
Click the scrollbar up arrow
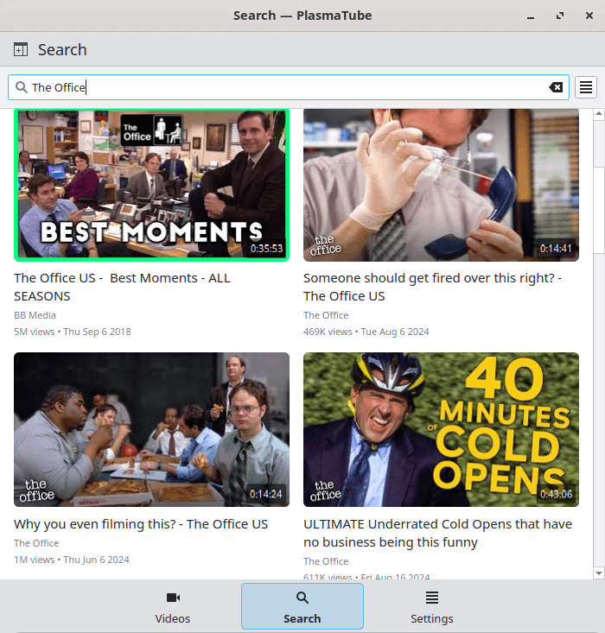pyautogui.click(x=599, y=114)
